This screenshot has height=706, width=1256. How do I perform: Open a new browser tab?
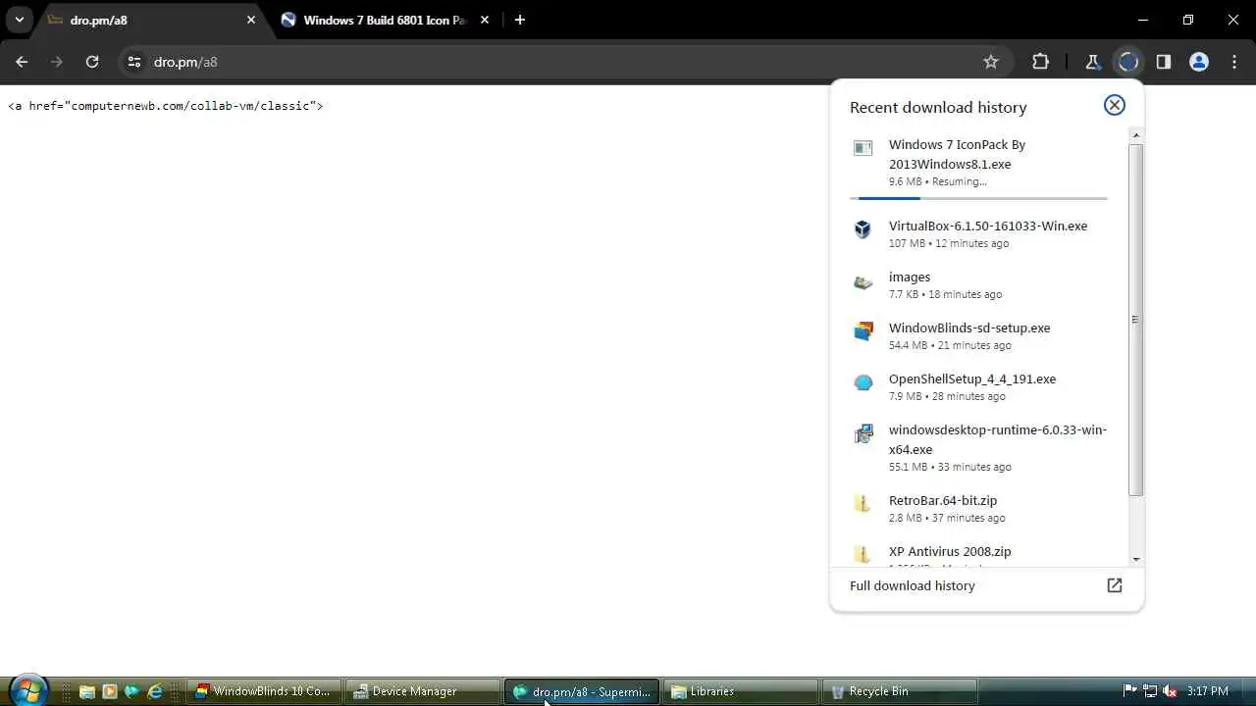click(x=520, y=20)
